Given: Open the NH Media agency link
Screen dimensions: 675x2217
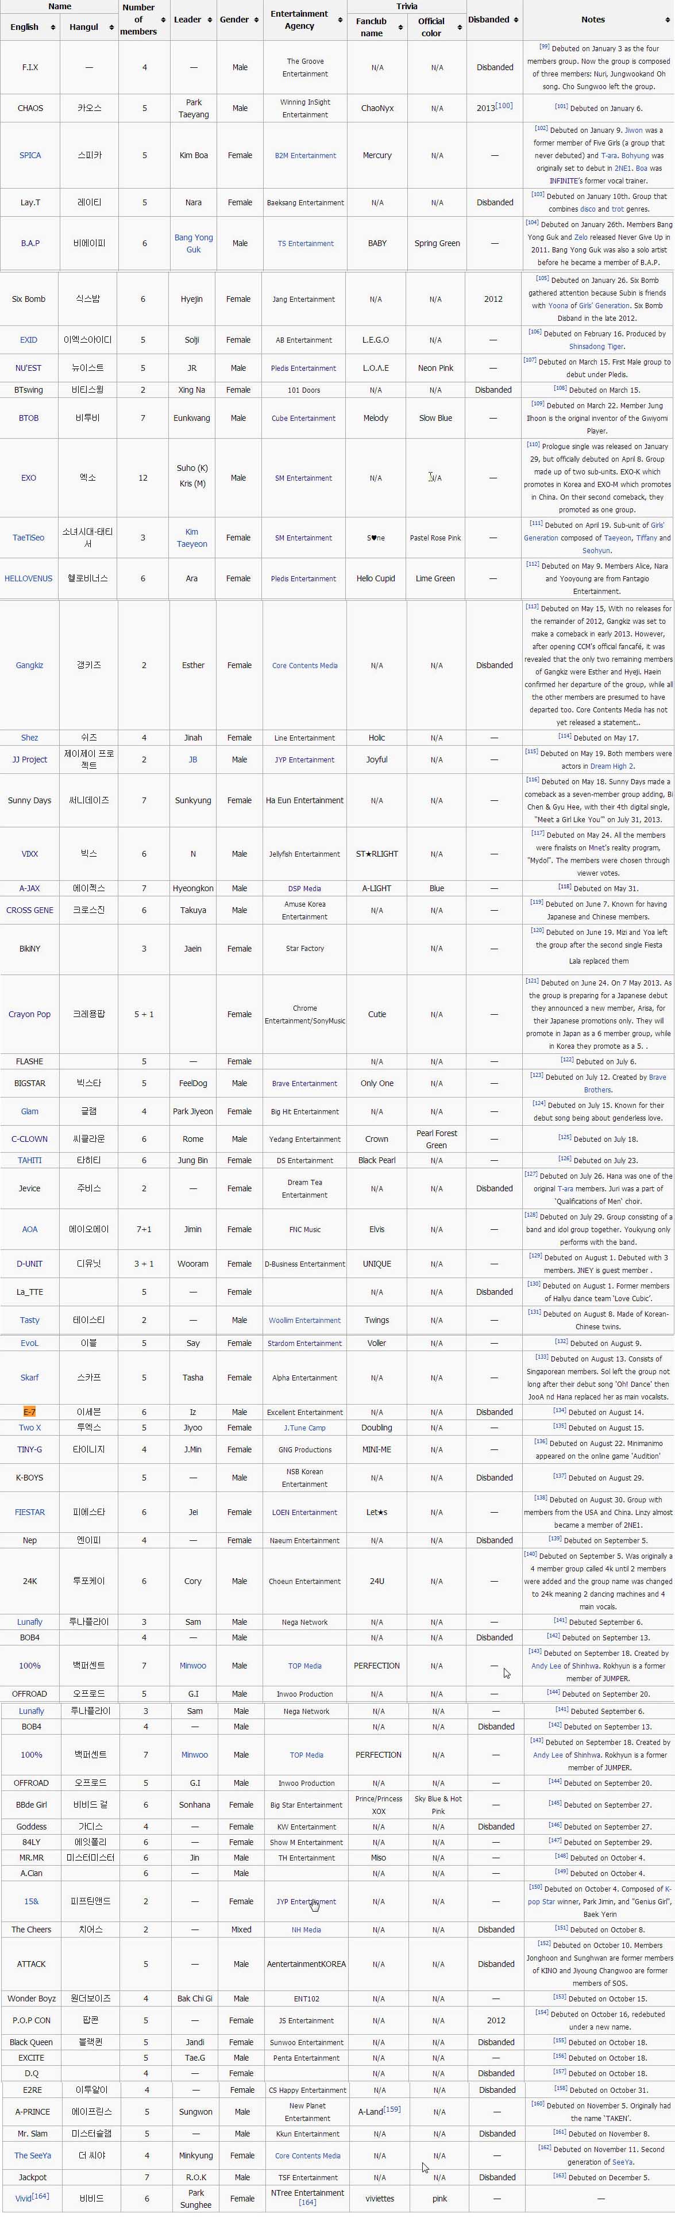Looking at the screenshot, I should [x=307, y=1930].
